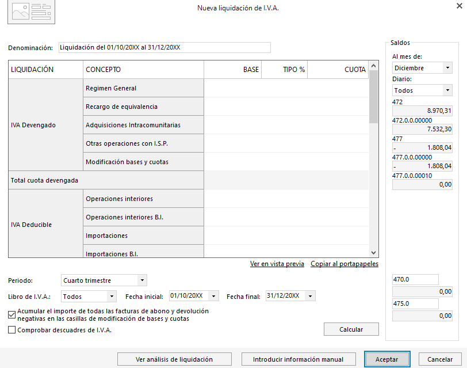Screen dimensions: 467x368
Task: Open the Al mes de Diciembre dropdown
Action: pos(447,68)
